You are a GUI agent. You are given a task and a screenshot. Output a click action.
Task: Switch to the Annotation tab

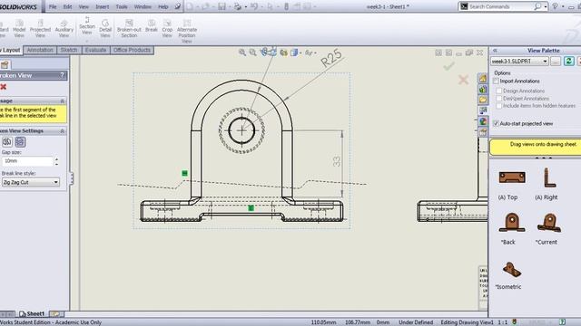[40, 50]
